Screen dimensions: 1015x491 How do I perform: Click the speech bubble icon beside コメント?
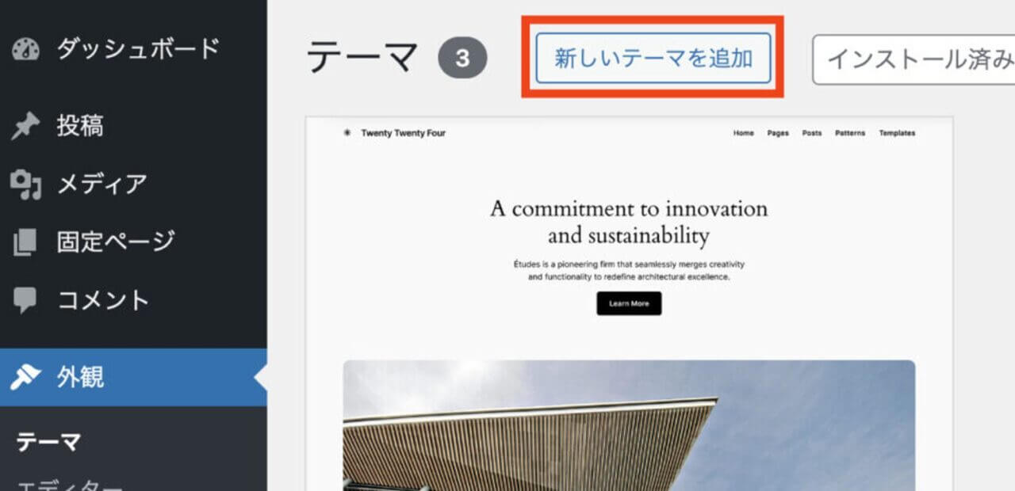click(x=25, y=300)
